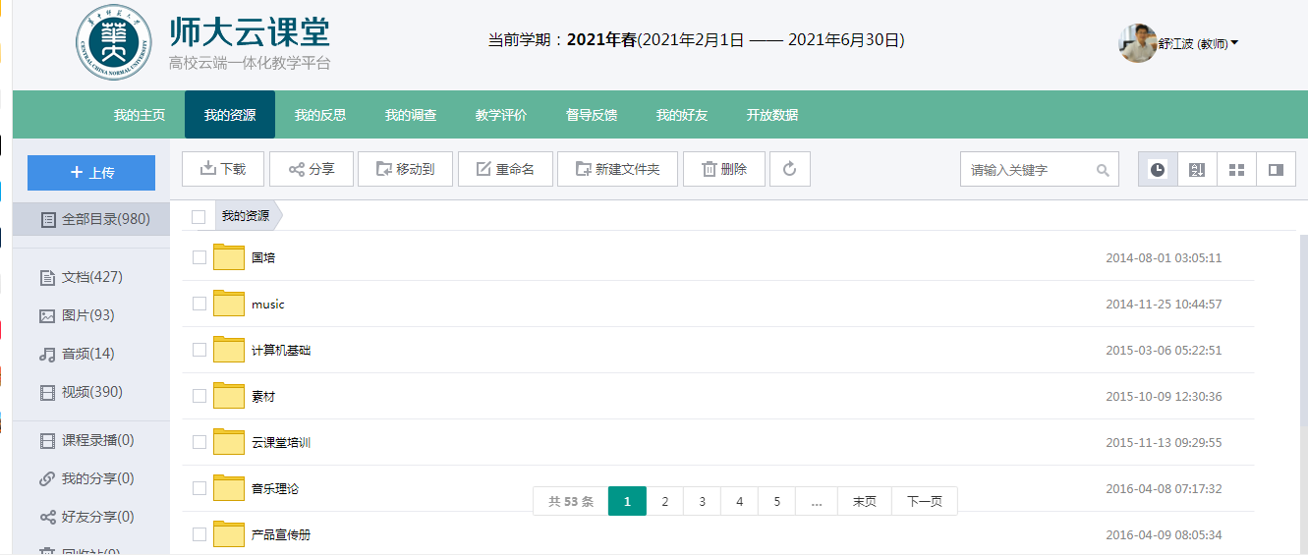The height and width of the screenshot is (556, 1308).
Task: Switch to the 教学评价 tab
Action: pos(501,115)
